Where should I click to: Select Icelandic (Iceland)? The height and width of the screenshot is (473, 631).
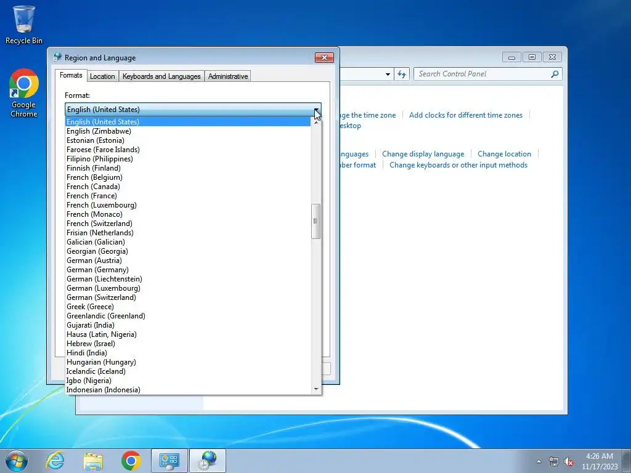(188, 371)
